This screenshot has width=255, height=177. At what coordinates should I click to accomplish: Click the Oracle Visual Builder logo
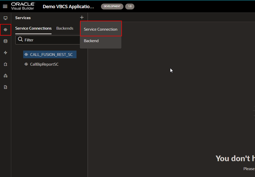coord(23,6)
